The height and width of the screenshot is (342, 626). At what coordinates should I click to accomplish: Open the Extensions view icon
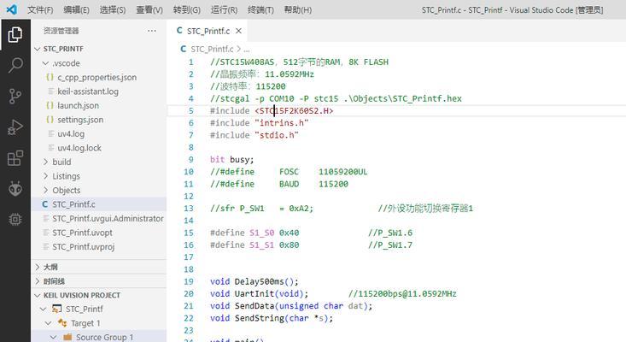pos(15,158)
